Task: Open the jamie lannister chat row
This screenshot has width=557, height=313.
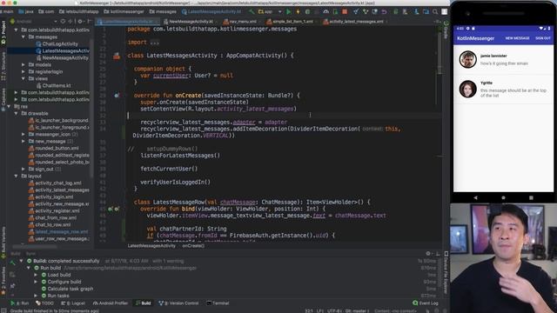Action: [x=503, y=60]
